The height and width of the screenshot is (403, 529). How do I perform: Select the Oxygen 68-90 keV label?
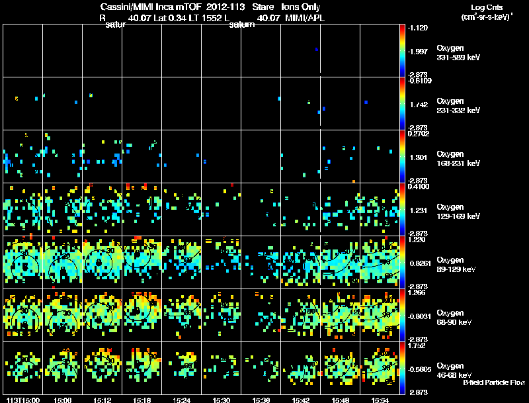click(454, 318)
